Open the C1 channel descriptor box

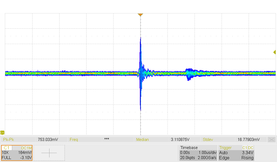tap(17, 153)
